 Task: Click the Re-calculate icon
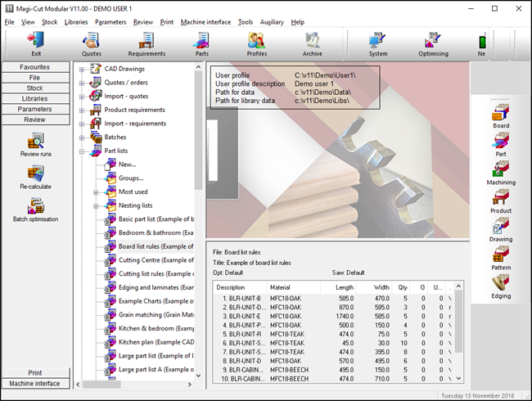[35, 178]
